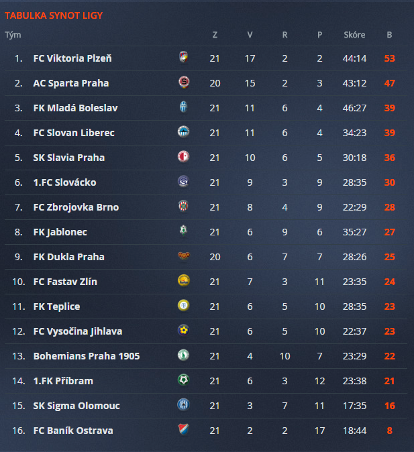
Task: Click the 1.FK Příbram club logo
Action: click(184, 381)
